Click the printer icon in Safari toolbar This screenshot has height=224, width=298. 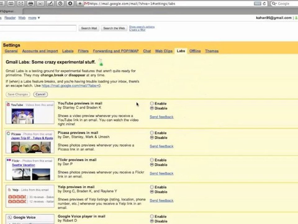point(31,3)
